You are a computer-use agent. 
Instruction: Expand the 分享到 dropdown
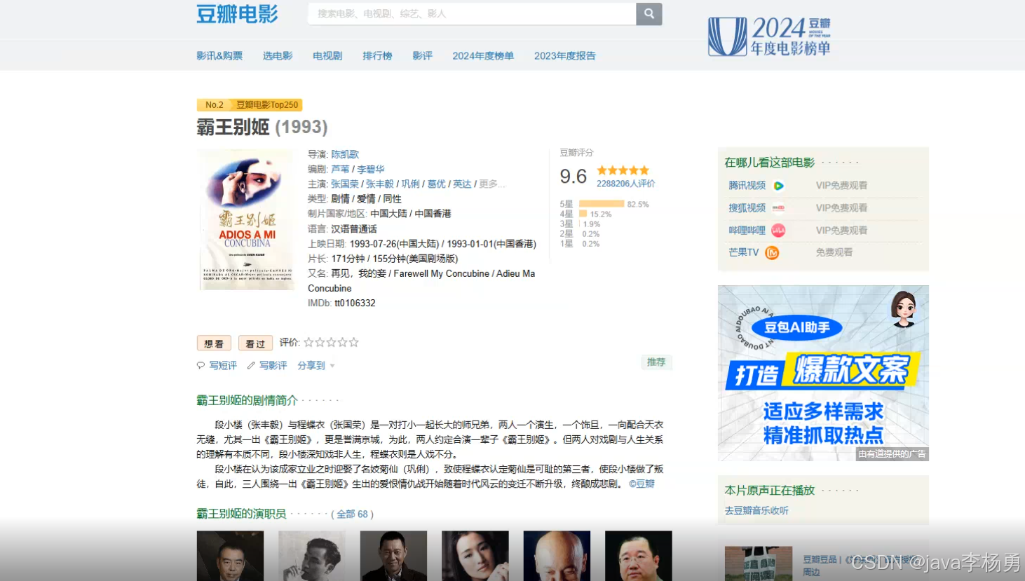(x=316, y=365)
